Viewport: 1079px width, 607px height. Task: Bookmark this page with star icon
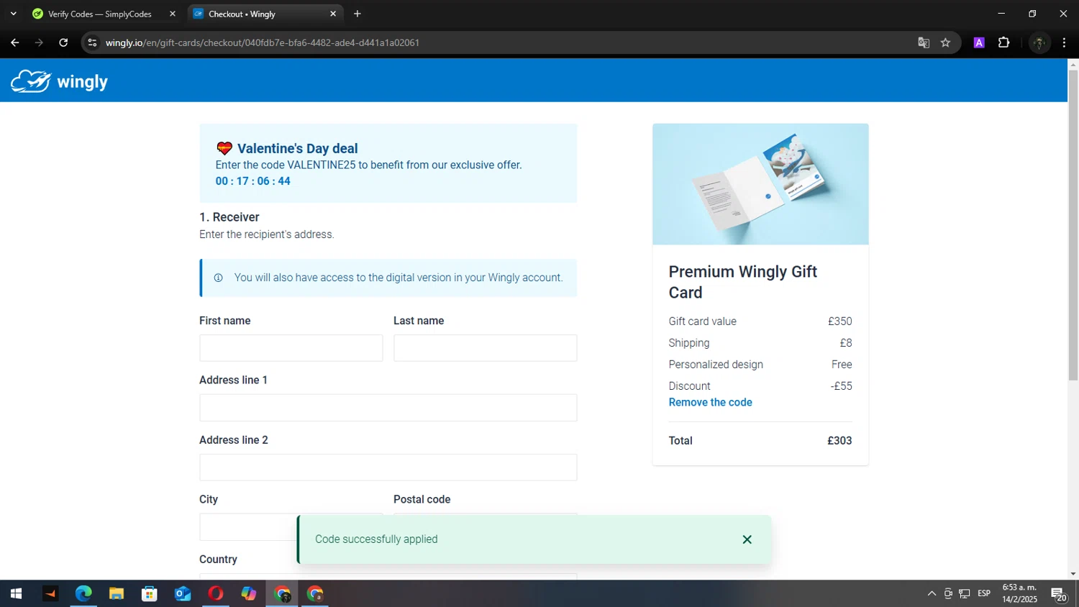[945, 42]
